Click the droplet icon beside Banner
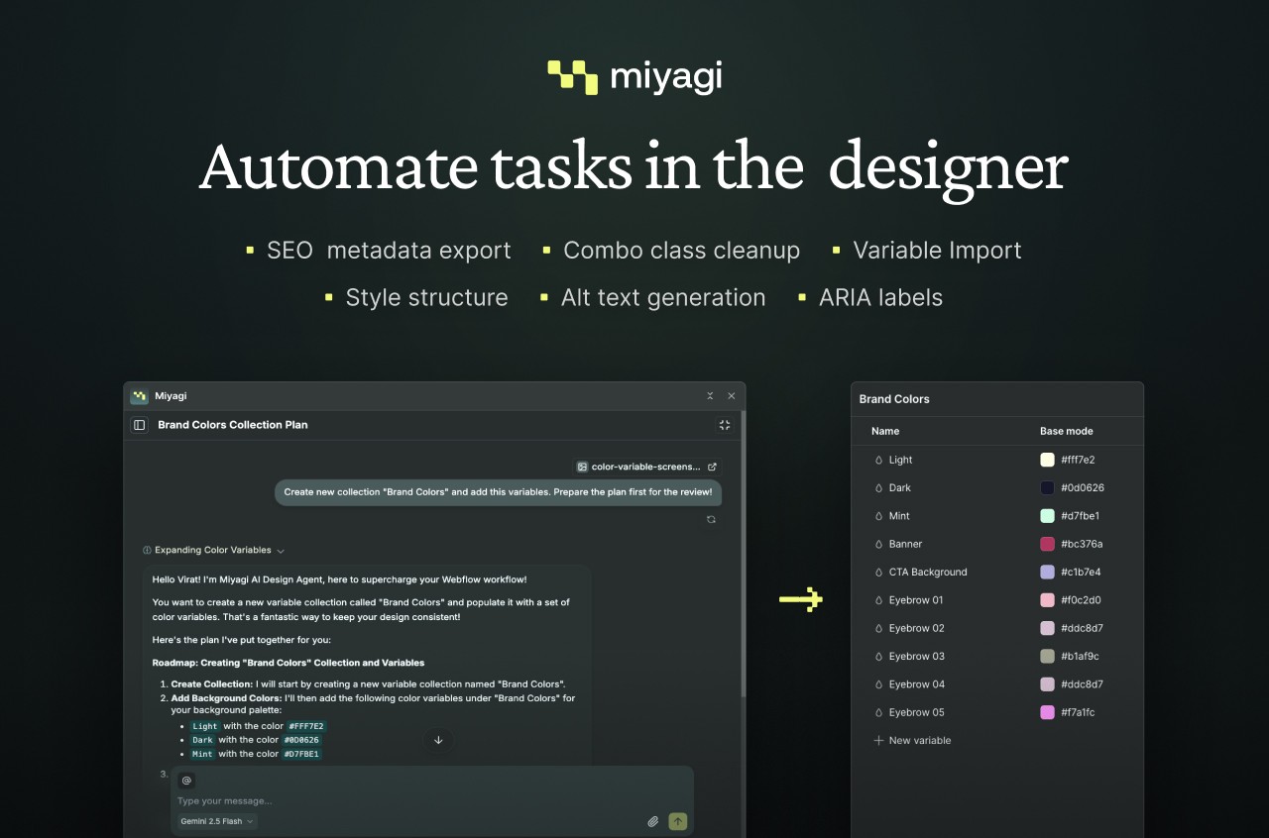1269x838 pixels. (x=878, y=544)
